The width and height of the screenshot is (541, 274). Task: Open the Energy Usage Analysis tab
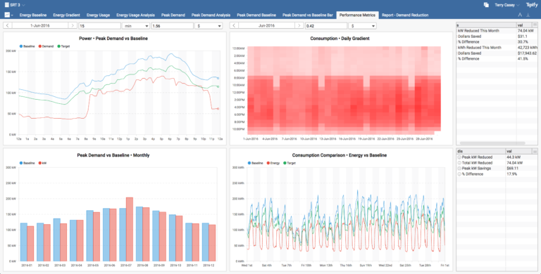(135, 15)
